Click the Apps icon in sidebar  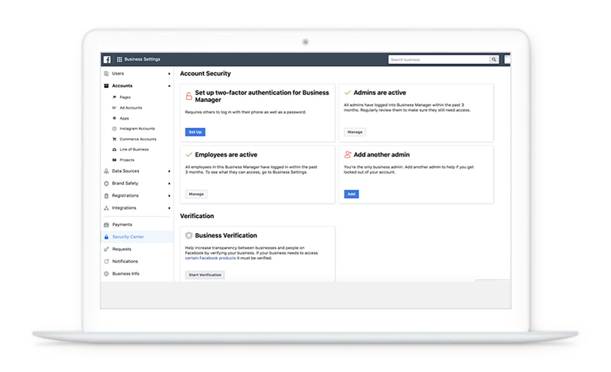pyautogui.click(x=114, y=118)
